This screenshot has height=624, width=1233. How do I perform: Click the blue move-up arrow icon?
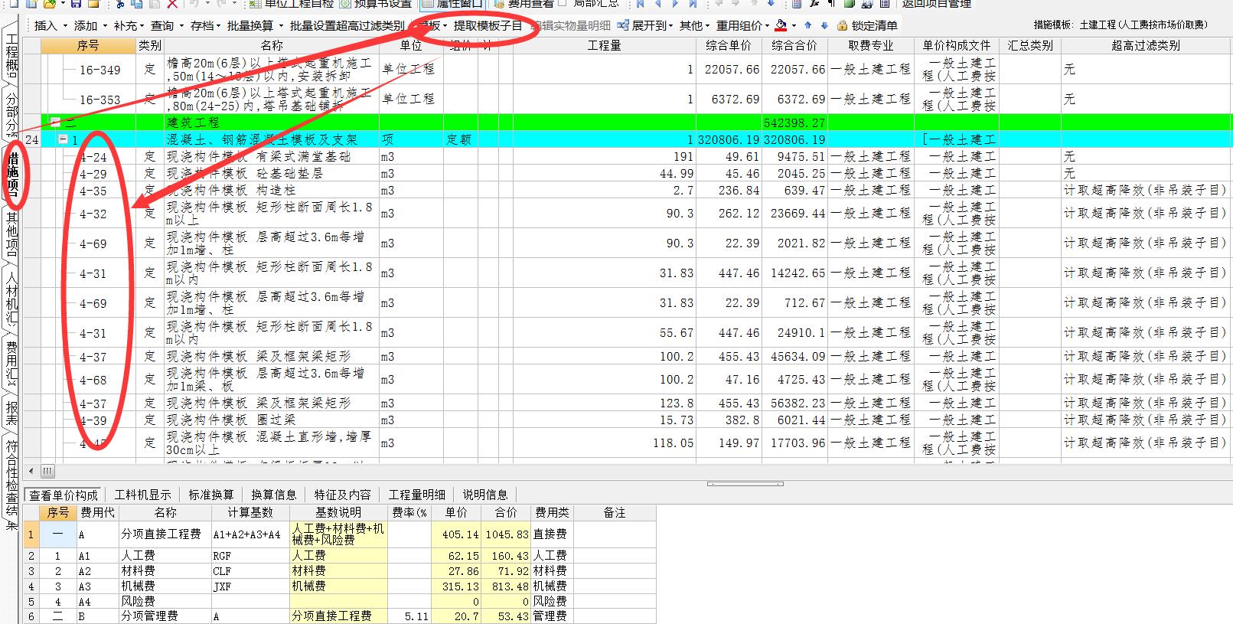808,25
